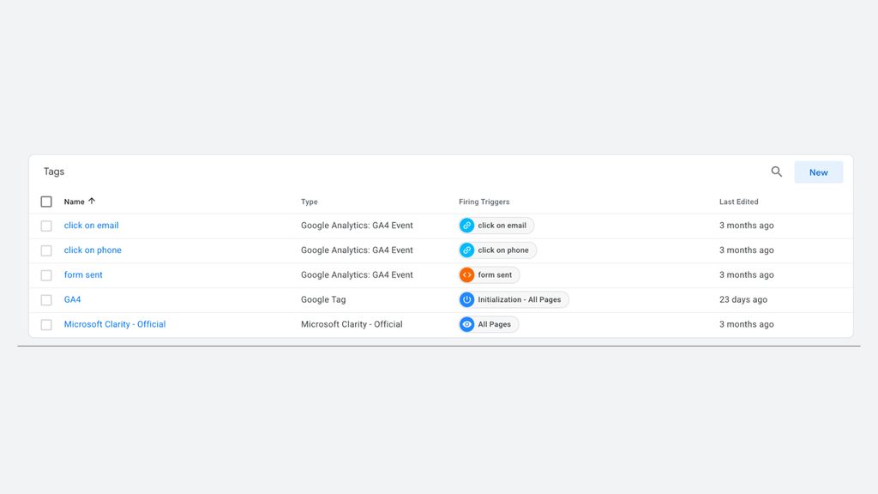Check the box for GA4 tag

pyautogui.click(x=46, y=299)
